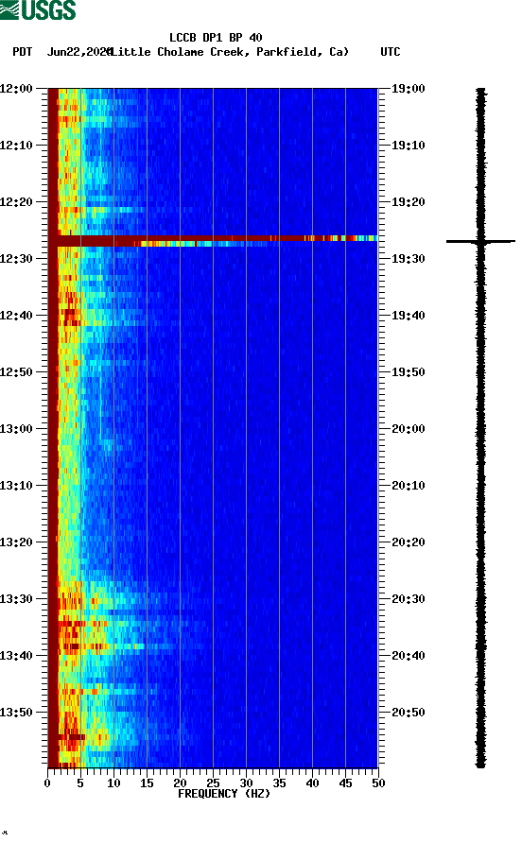Click the 'UTC' timezone label
Image resolution: width=522 pixels, height=843 pixels.
coord(391,52)
